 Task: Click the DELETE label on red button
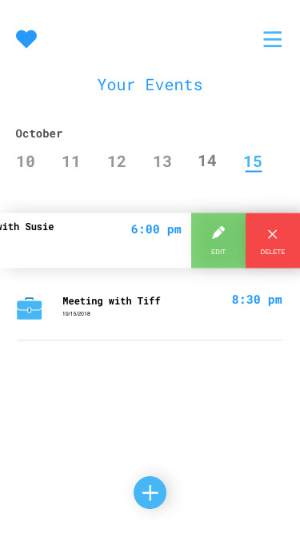pos(273,252)
